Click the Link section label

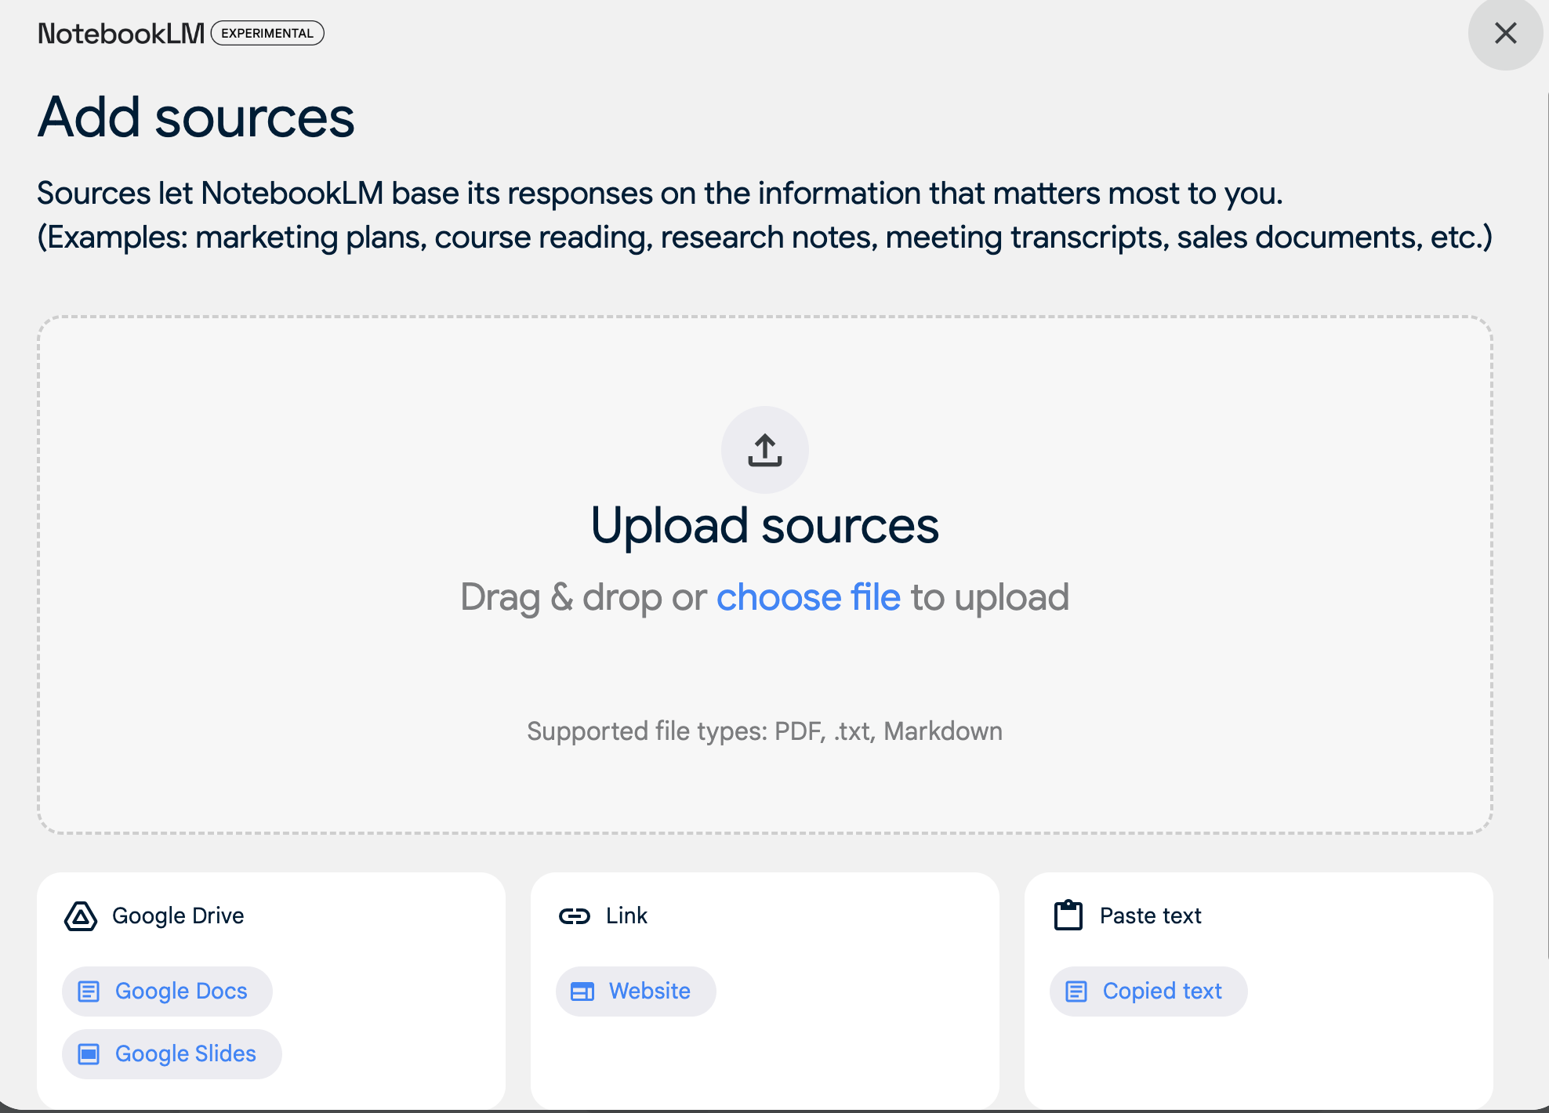coord(626,915)
